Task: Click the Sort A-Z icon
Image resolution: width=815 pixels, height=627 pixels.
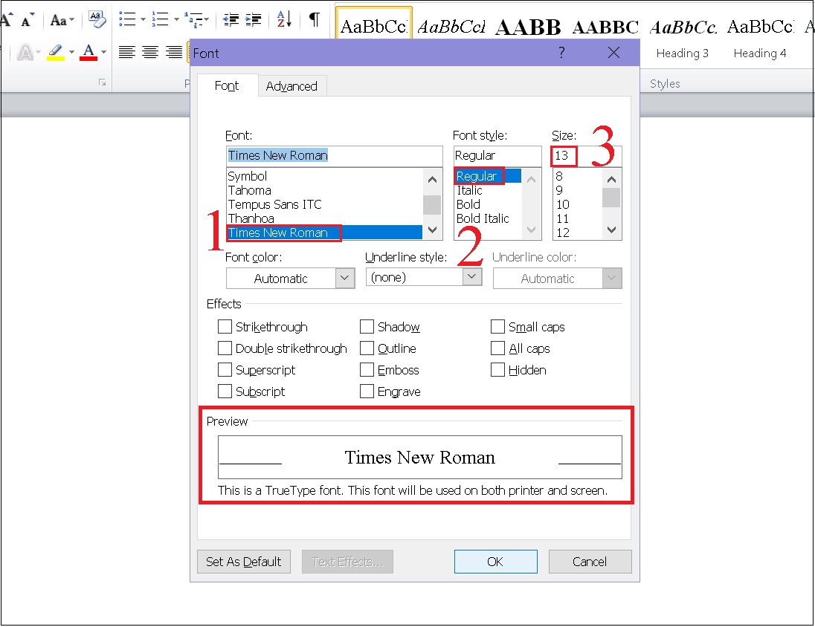Action: coord(284,19)
